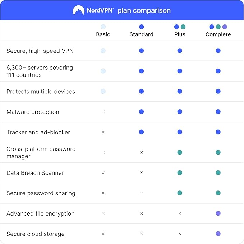Click Complete's blue dot for Tracker and ad-blocker
The image size is (244, 244).
[218, 132]
